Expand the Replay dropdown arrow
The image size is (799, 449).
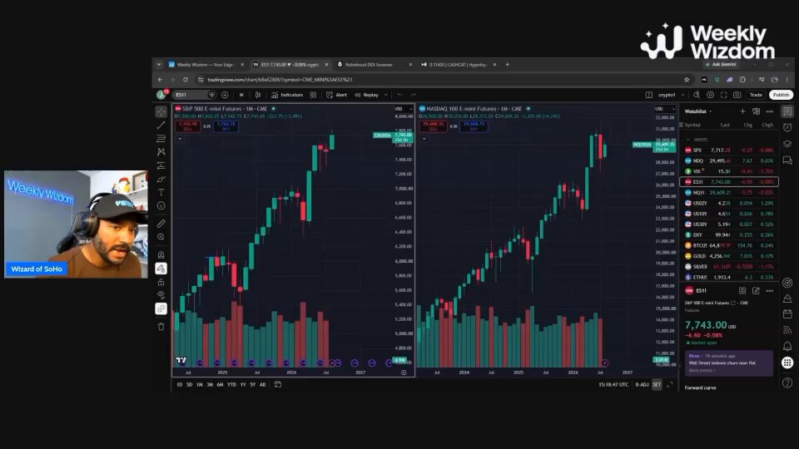pos(385,95)
